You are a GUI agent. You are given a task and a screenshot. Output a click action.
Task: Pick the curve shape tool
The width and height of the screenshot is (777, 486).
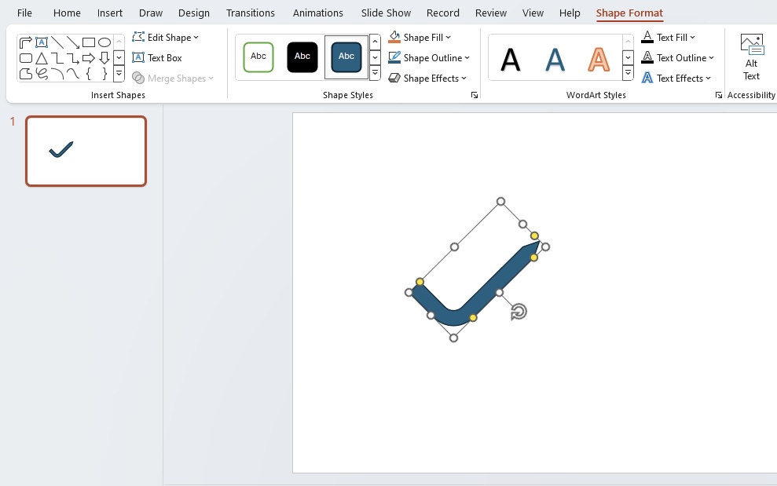[73, 74]
